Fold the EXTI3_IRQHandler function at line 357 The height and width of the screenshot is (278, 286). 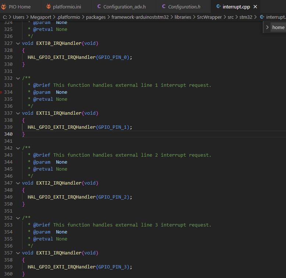(x=18, y=253)
